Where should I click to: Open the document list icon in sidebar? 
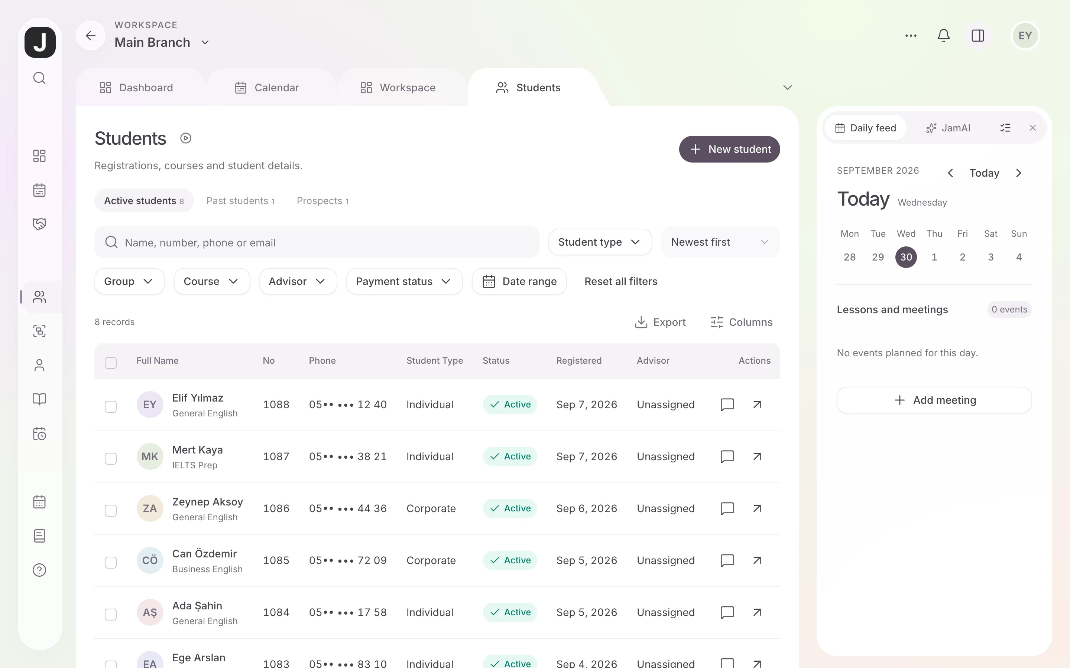click(x=39, y=536)
